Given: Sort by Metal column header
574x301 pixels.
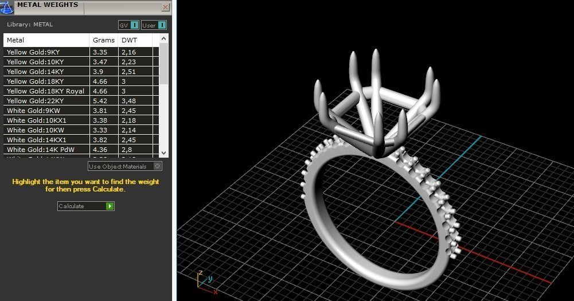Looking at the screenshot, I should click(x=46, y=40).
